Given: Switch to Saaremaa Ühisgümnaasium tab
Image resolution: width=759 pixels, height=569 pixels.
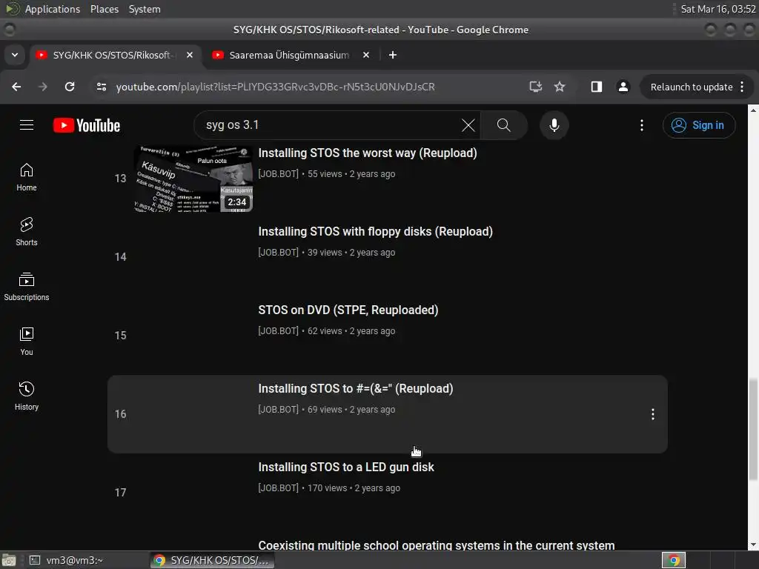Looking at the screenshot, I should (290, 55).
